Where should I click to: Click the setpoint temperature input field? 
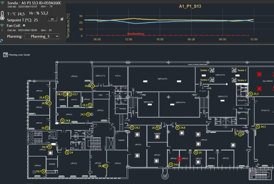[x=52, y=19]
